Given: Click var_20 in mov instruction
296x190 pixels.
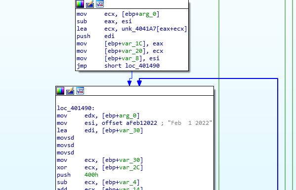Looking at the screenshot, I should (x=132, y=51).
